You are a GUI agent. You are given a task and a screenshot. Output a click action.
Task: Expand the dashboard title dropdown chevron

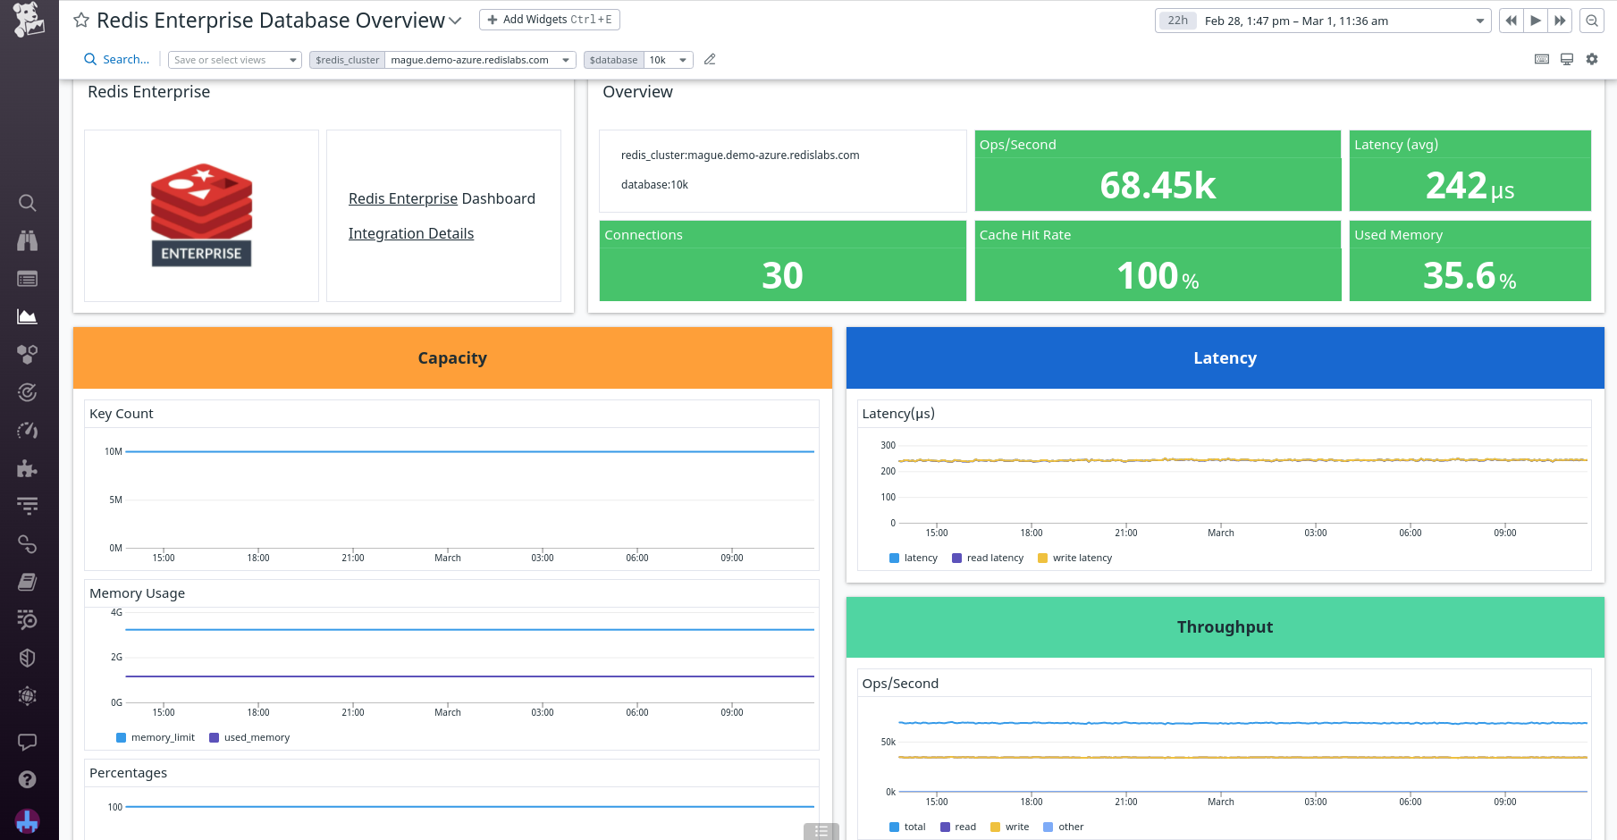click(455, 20)
